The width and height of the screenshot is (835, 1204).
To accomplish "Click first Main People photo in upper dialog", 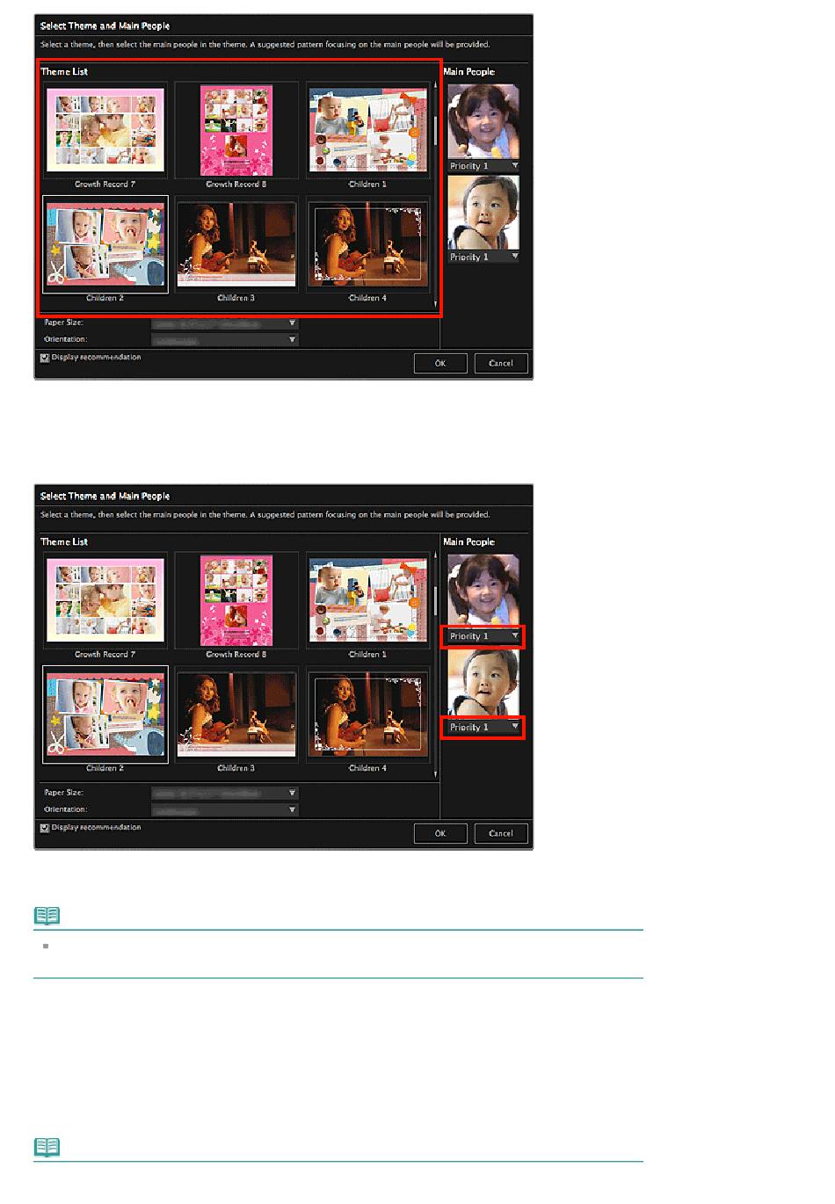I will pos(483,121).
